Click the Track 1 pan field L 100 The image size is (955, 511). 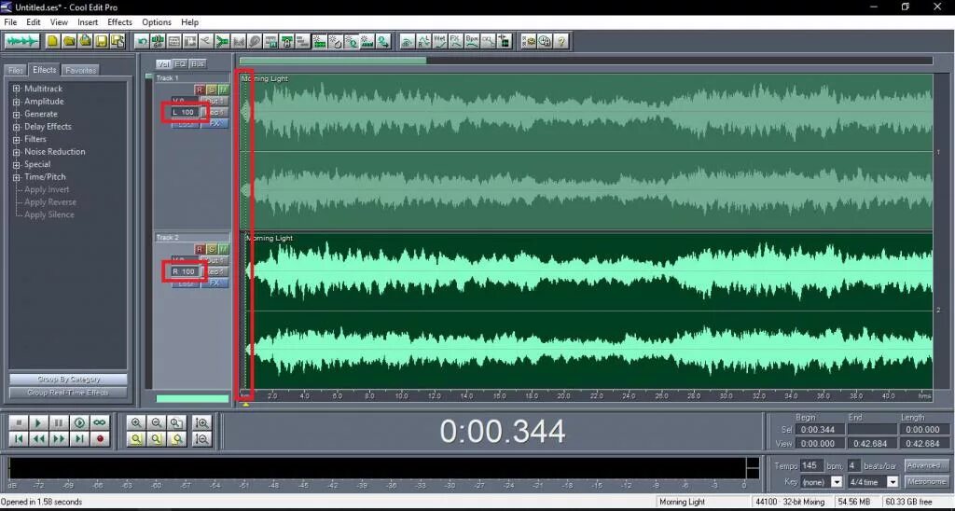click(x=185, y=112)
